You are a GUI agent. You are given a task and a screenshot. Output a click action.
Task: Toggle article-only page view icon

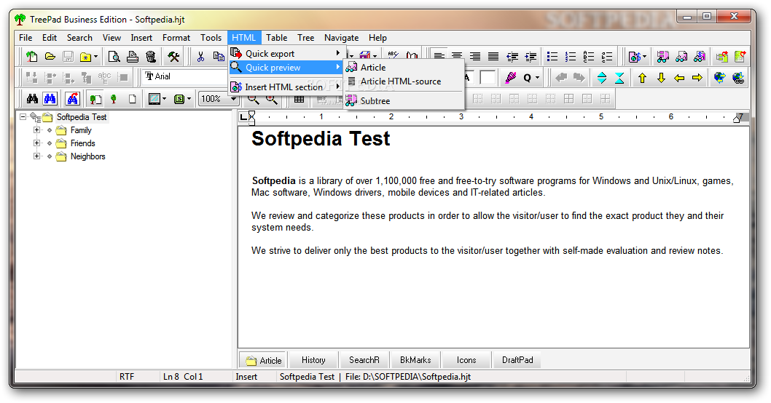click(132, 99)
